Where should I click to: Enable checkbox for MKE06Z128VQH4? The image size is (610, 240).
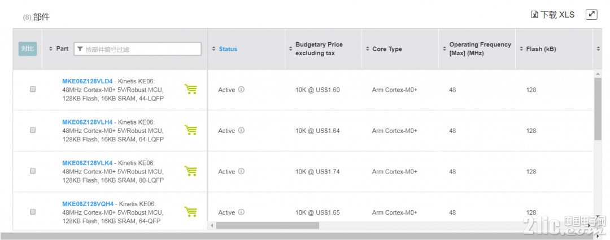pyautogui.click(x=33, y=212)
